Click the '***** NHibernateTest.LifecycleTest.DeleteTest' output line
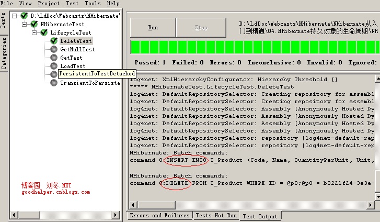This screenshot has width=380, height=222. coord(212,87)
